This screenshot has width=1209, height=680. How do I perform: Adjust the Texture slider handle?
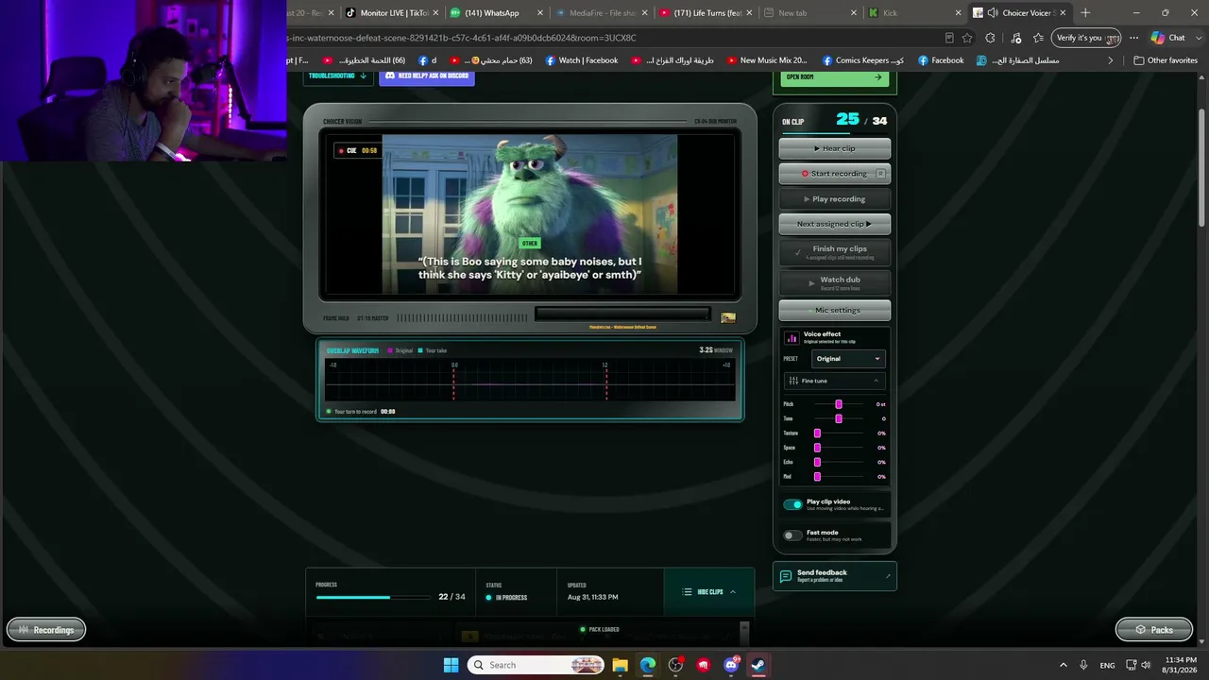[817, 433]
